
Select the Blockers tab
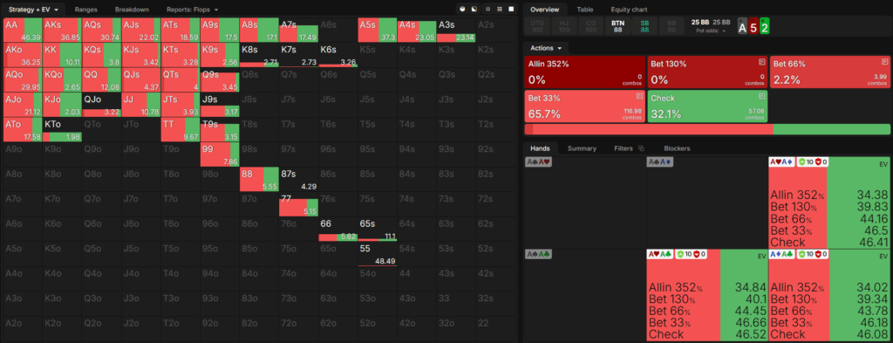(x=677, y=148)
